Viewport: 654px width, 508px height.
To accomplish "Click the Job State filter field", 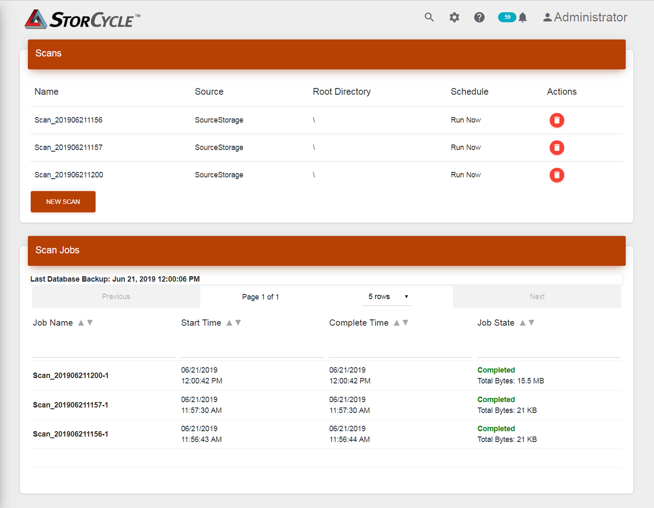I will tap(549, 347).
